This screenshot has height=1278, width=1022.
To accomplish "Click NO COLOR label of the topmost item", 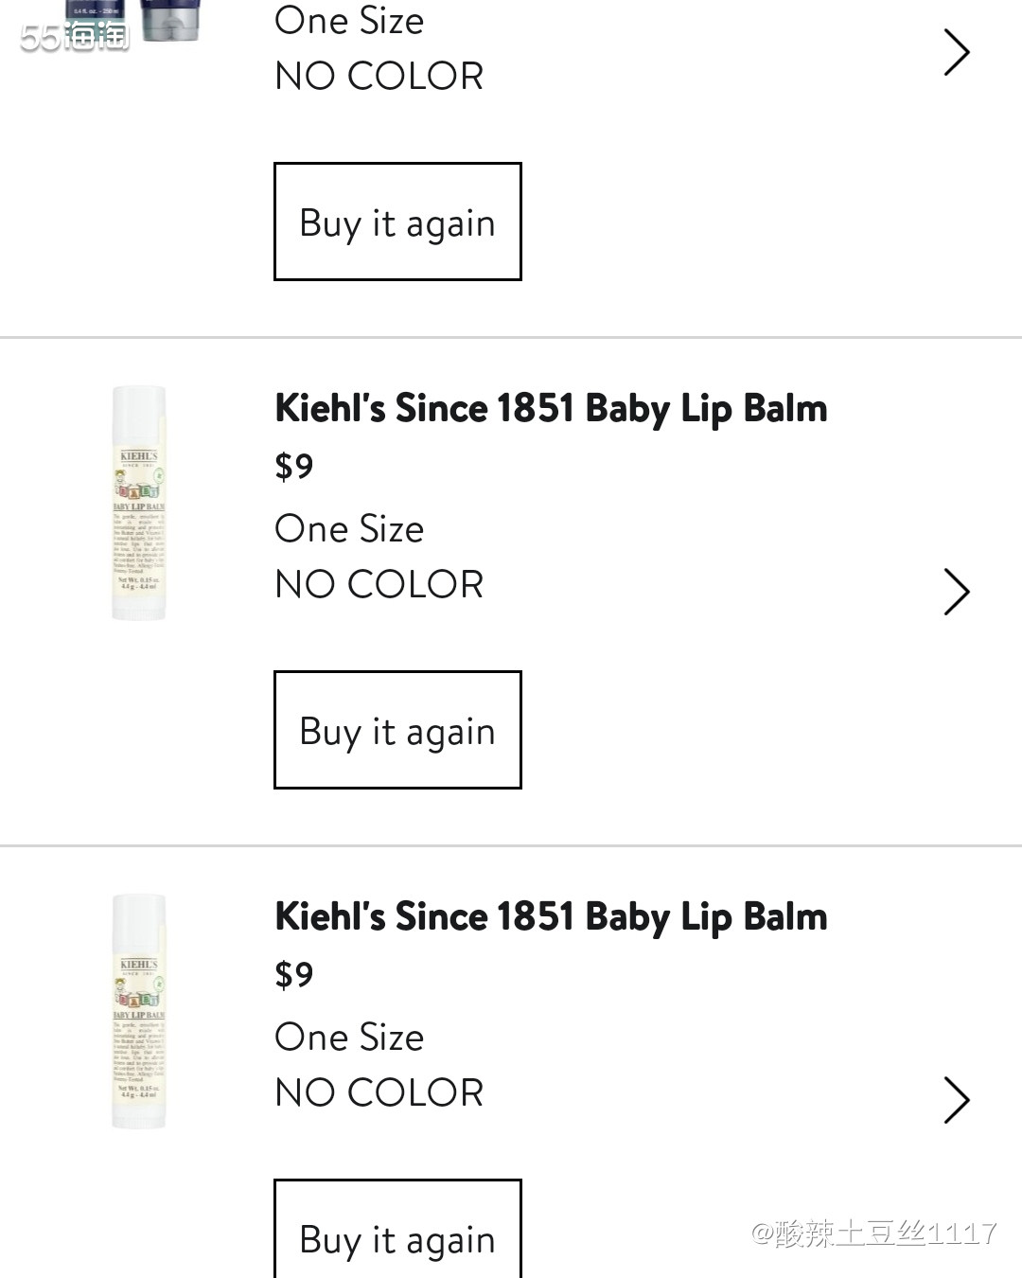I will tap(379, 76).
